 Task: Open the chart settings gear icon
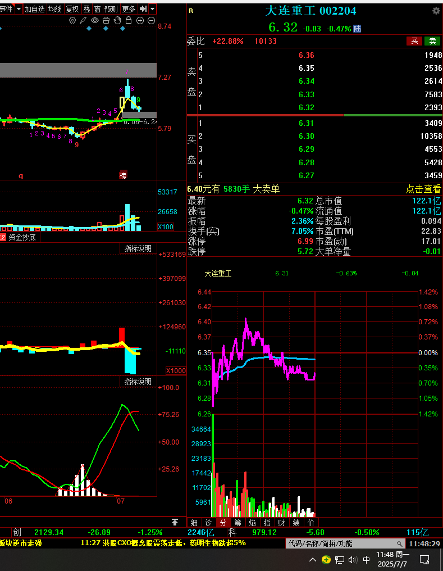(72, 20)
